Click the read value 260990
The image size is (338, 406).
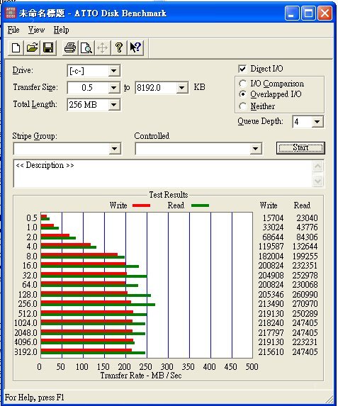[x=305, y=295]
